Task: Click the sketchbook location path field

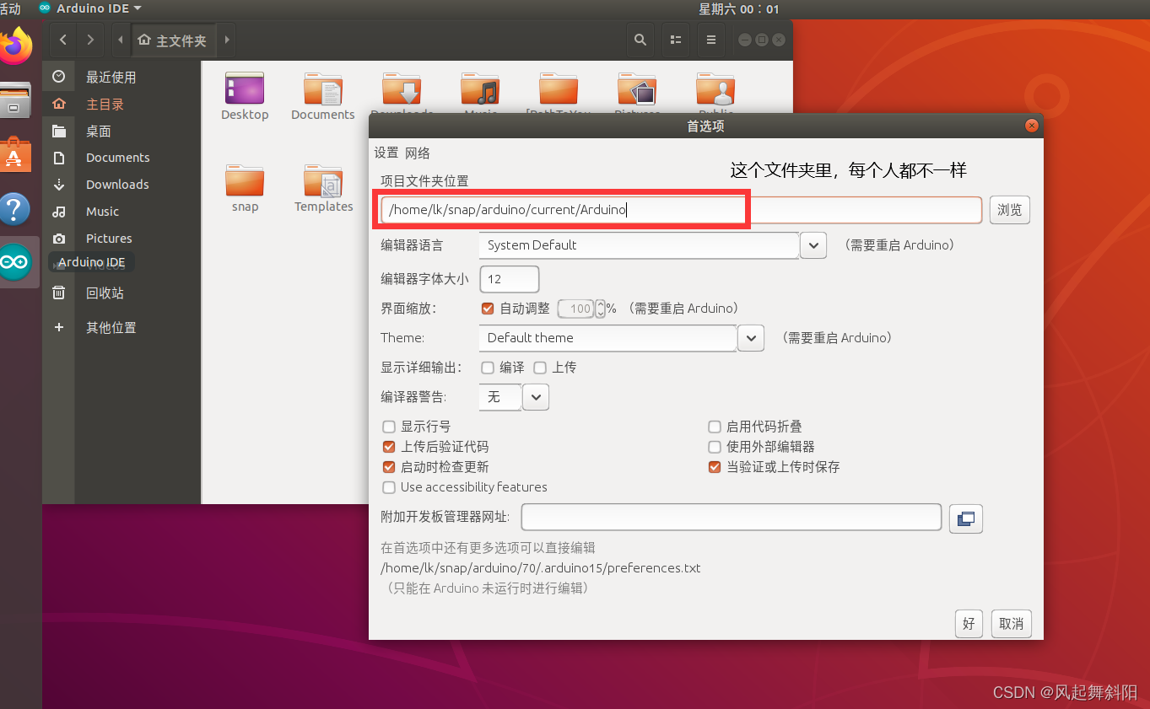Action: point(681,210)
